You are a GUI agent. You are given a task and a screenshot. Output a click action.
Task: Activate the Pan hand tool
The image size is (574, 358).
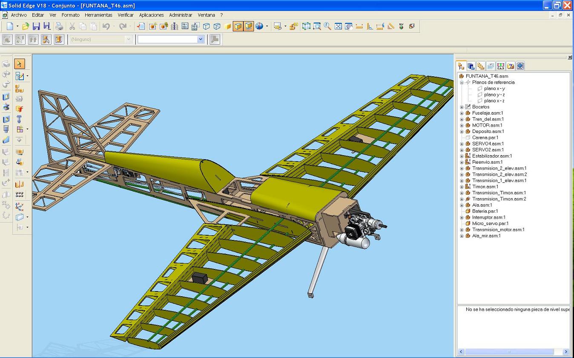349,26
